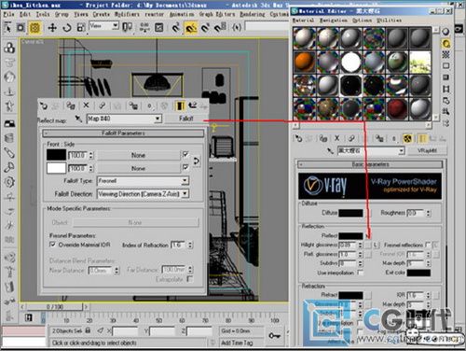Enable the Fresnel reflections checkbox
Viewport: 466px width, 351px height.
(428, 245)
